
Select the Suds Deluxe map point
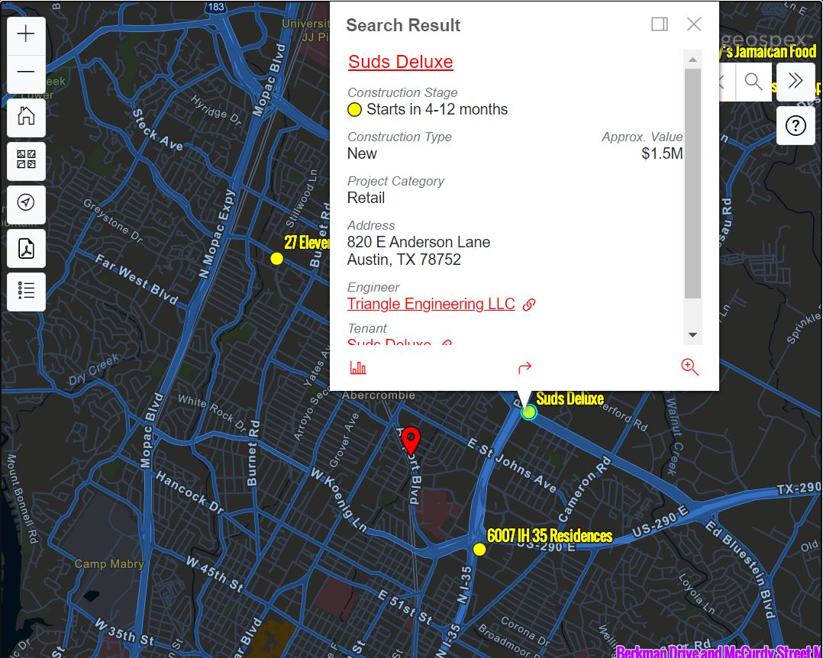coord(529,412)
